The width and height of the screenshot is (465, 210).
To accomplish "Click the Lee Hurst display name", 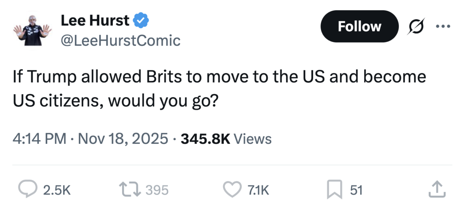I will point(95,21).
